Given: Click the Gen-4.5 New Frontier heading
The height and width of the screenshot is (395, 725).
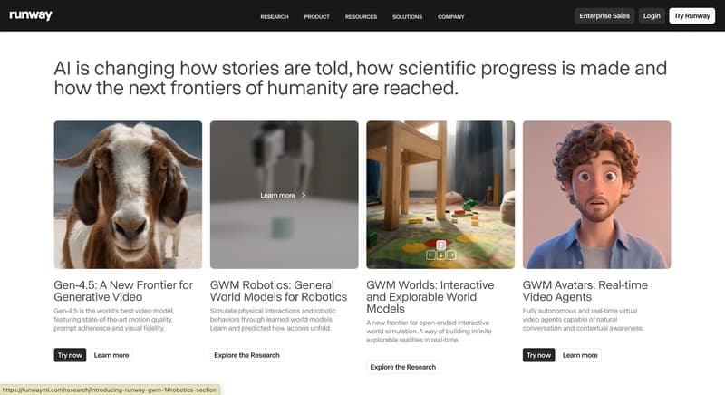Looking at the screenshot, I should click(x=123, y=291).
